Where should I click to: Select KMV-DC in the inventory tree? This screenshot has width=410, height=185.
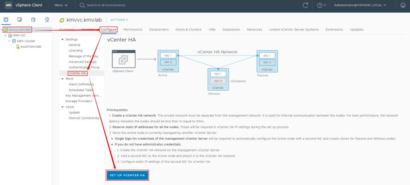pos(20,35)
